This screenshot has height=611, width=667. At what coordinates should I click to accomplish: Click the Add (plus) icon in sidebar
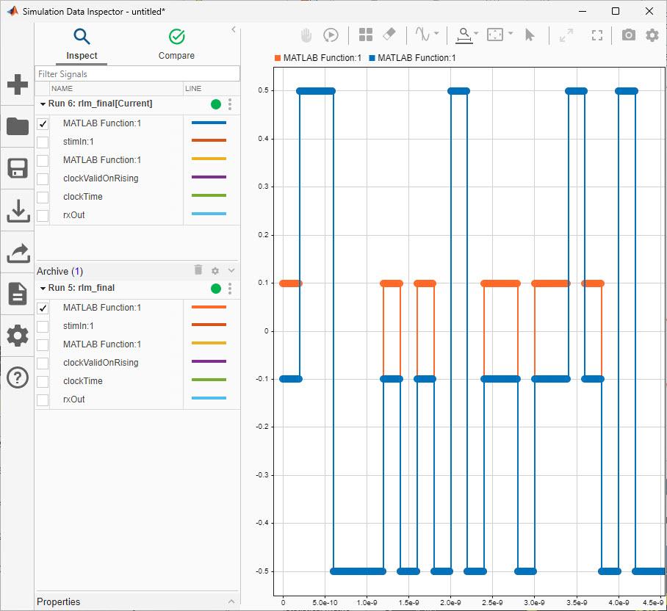pyautogui.click(x=17, y=84)
